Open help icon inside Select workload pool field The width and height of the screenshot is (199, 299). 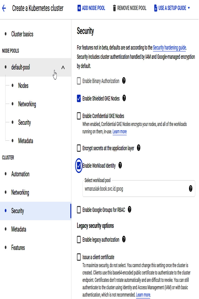tap(191, 188)
